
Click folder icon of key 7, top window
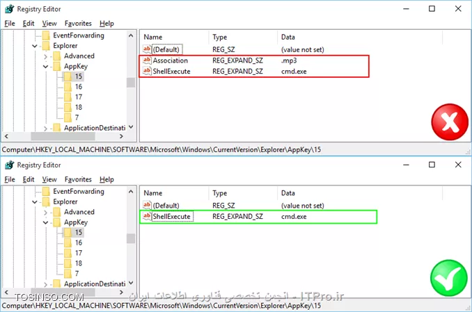click(x=68, y=117)
